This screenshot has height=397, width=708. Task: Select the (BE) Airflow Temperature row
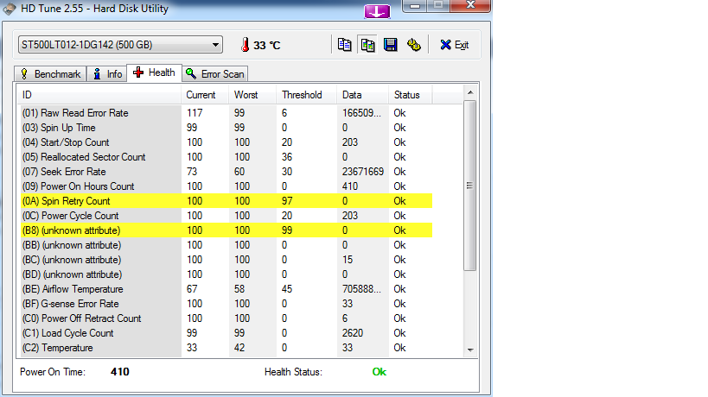tap(225, 289)
